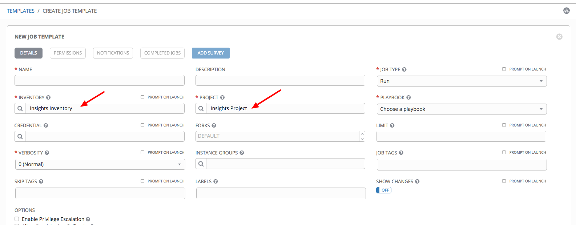The image size is (576, 225).
Task: Click the Instance Groups input field
Action: pos(286,164)
